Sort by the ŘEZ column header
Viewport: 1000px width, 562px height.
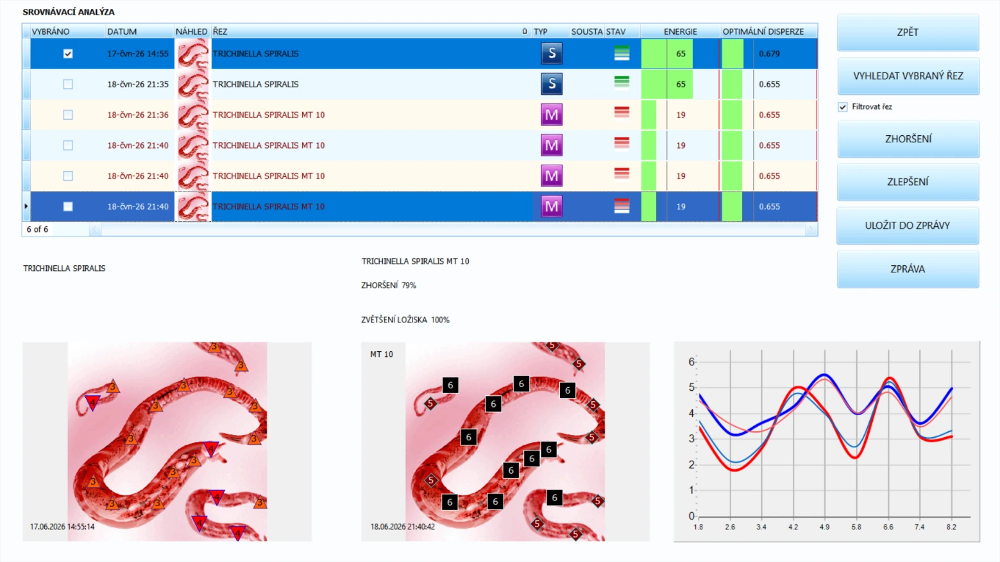371,31
